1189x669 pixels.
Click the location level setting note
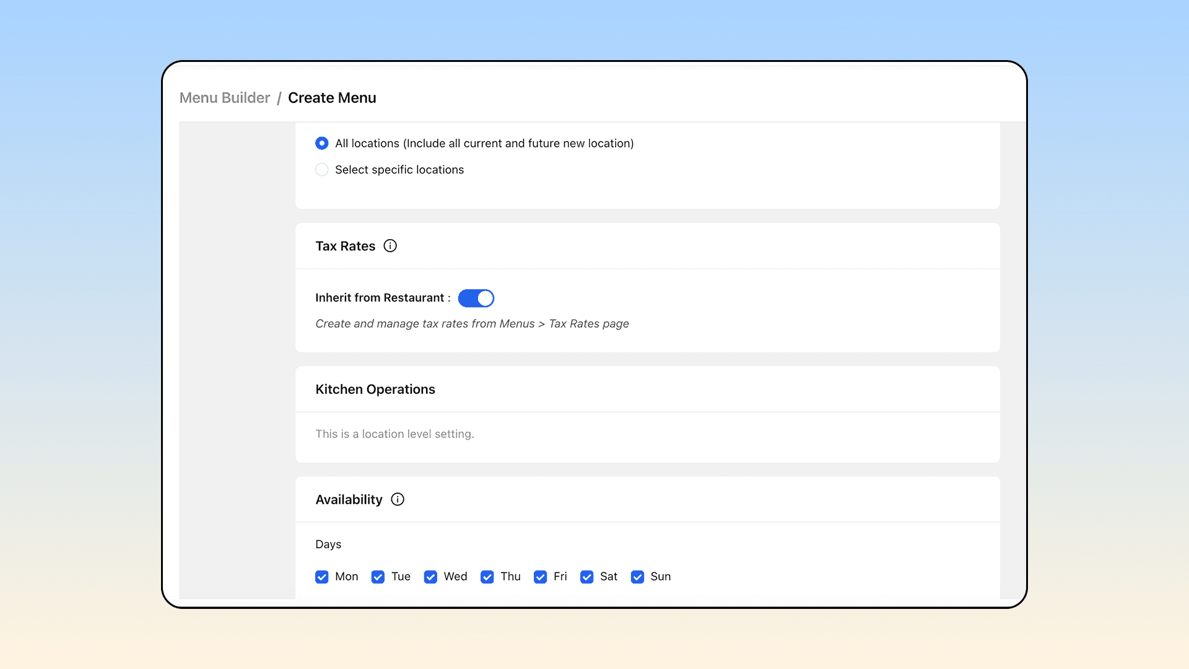pyautogui.click(x=394, y=434)
